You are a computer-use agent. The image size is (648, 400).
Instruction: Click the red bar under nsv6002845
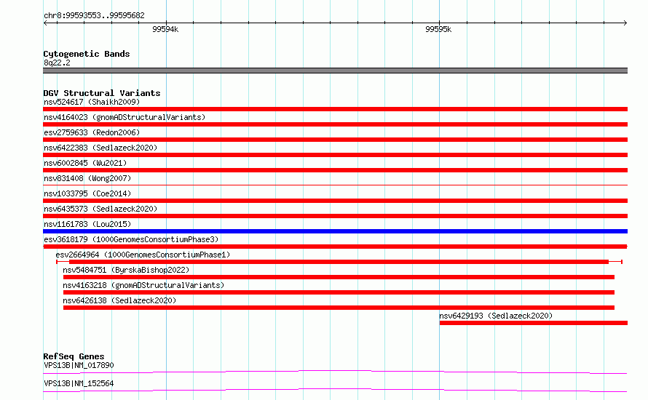click(335, 170)
